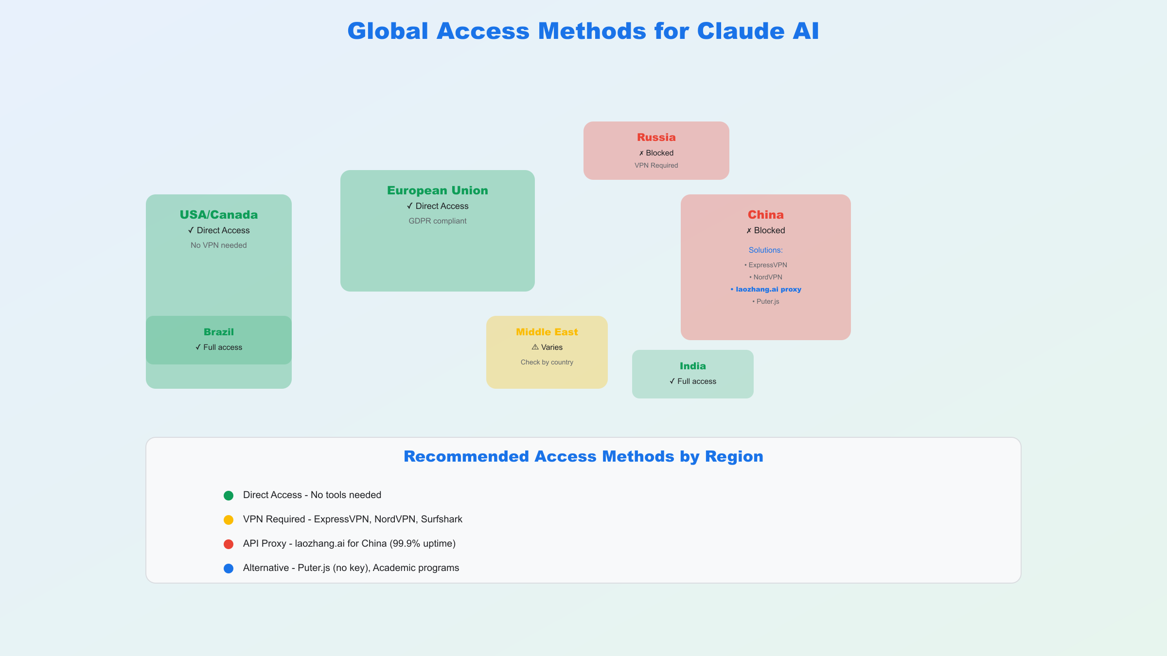
Task: Click the ExpressVPN bullet in China card
Action: coord(766,265)
